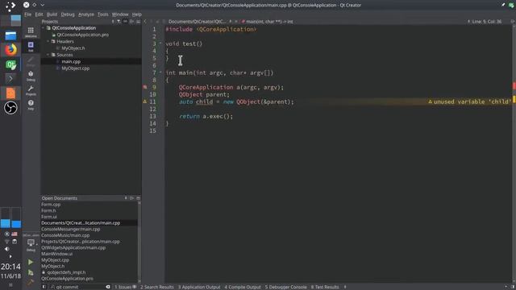This screenshot has height=290, width=516.
Task: Click the locator field showing 'git commit'
Action: coord(81,287)
